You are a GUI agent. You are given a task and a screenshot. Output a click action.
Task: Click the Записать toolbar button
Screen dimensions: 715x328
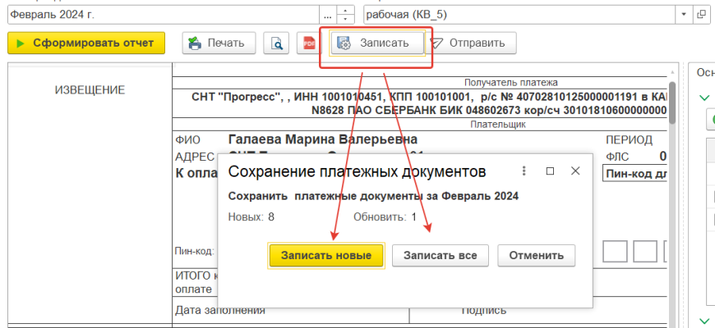point(376,43)
